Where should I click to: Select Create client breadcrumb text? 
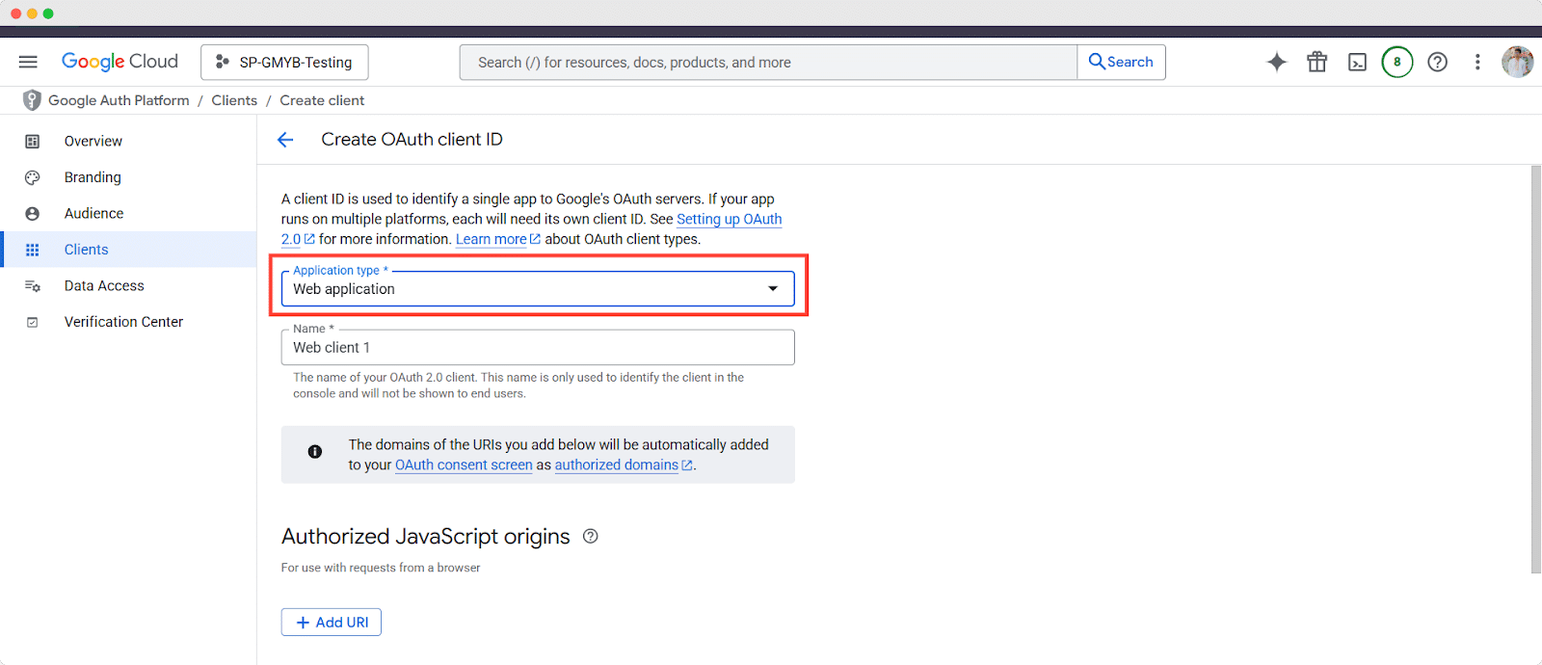pos(322,100)
